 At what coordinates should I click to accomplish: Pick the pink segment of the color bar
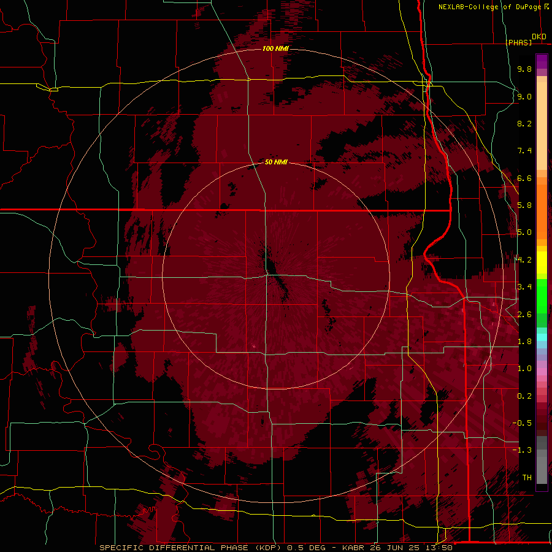click(542, 372)
